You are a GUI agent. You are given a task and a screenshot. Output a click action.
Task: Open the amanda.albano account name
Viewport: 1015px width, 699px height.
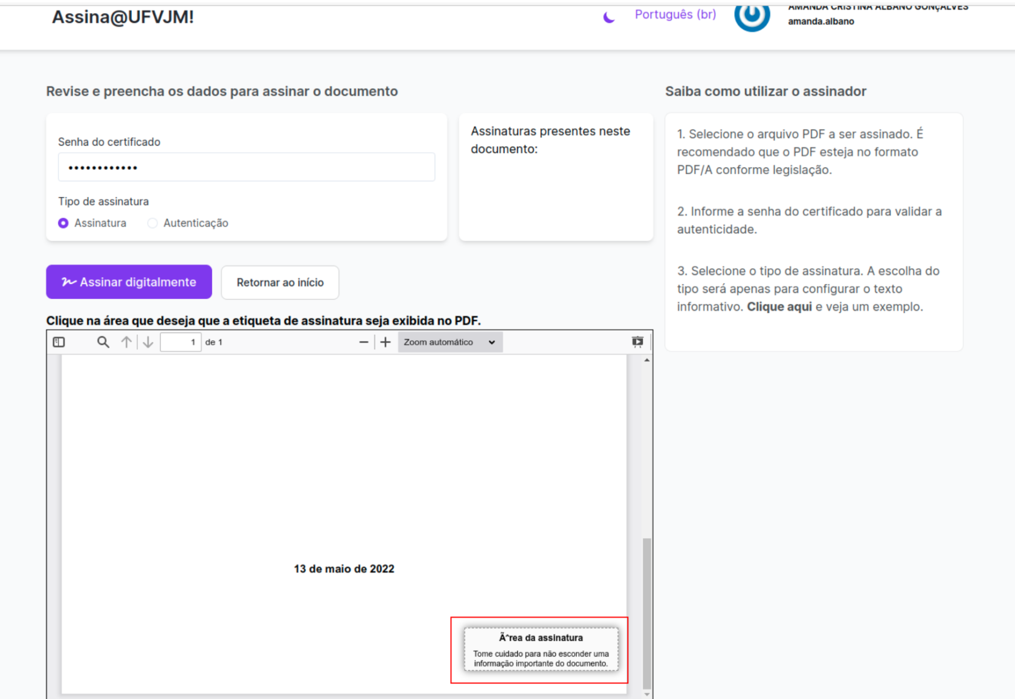coord(820,21)
